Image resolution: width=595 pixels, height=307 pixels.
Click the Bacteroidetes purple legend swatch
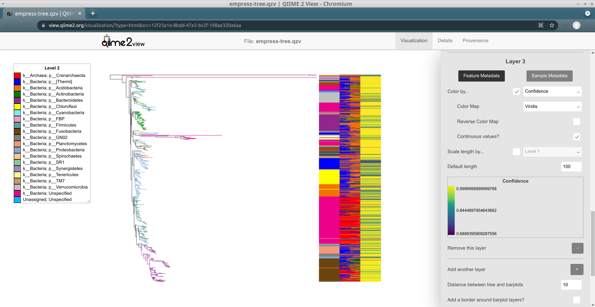tap(17, 100)
